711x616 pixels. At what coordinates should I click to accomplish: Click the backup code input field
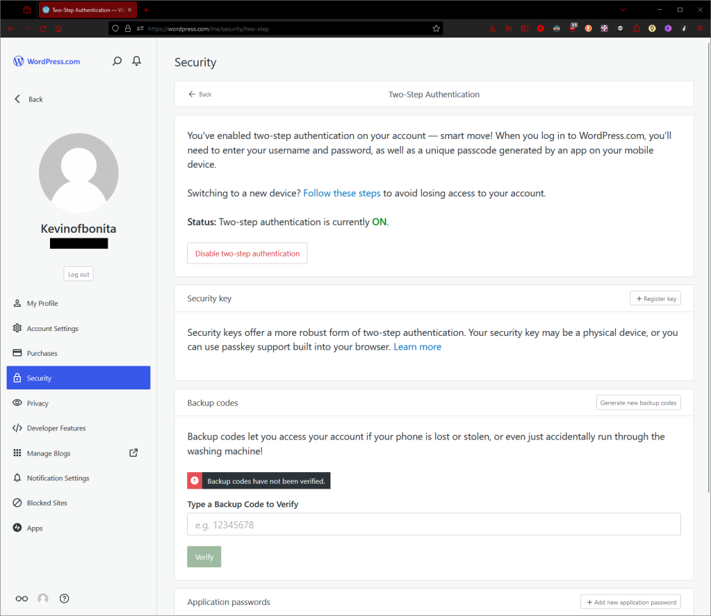click(x=434, y=525)
